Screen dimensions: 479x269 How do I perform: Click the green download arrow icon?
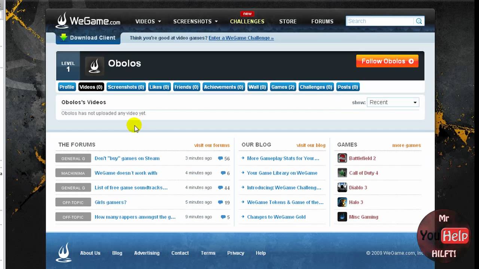point(64,37)
